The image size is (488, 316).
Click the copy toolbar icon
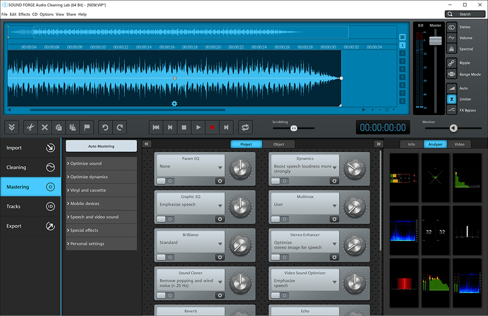(x=59, y=127)
